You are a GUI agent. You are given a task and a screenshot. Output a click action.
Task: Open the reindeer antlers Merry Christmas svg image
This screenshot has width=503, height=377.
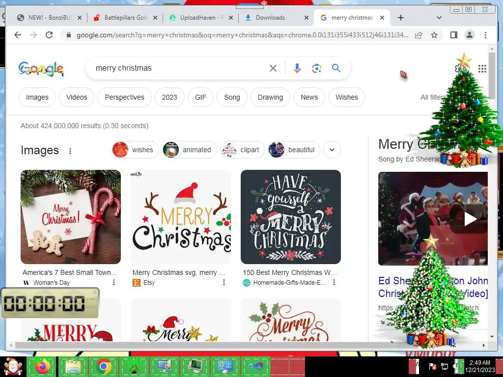181,217
